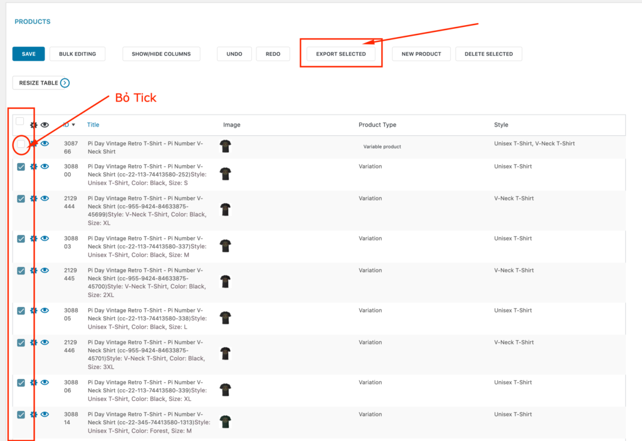Viewport: 642px width, 441px height.
Task: Toggle the select-all header checkbox
Action: 19,122
